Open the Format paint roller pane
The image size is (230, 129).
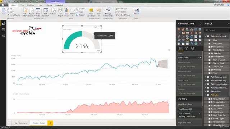[187, 49]
